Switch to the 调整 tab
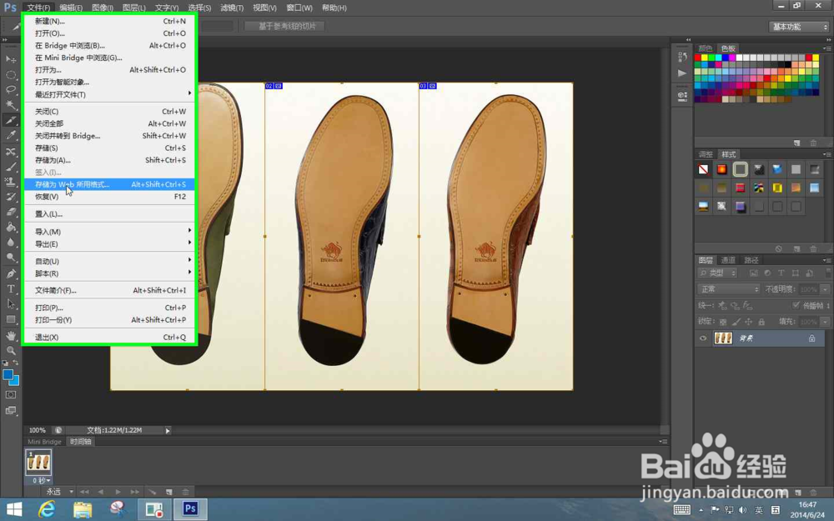This screenshot has height=521, width=834. coord(706,154)
